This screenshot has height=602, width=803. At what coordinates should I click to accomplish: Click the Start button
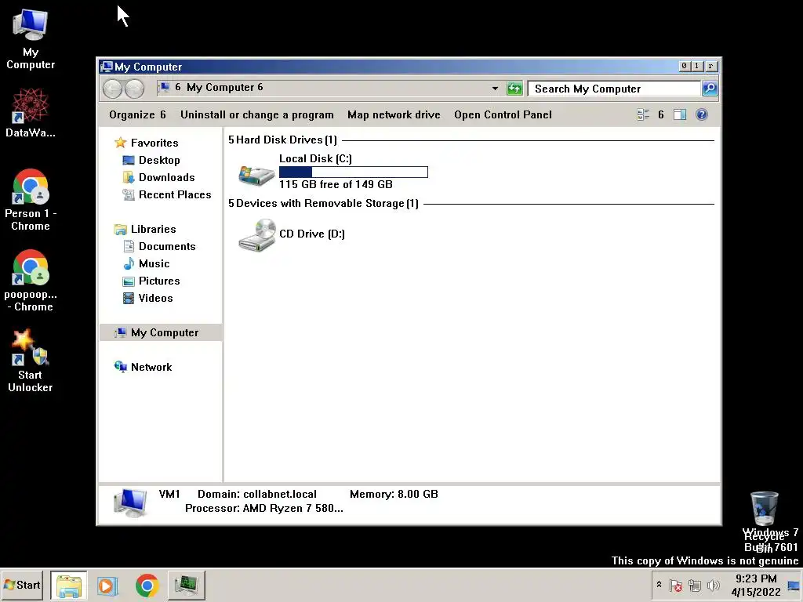22,585
